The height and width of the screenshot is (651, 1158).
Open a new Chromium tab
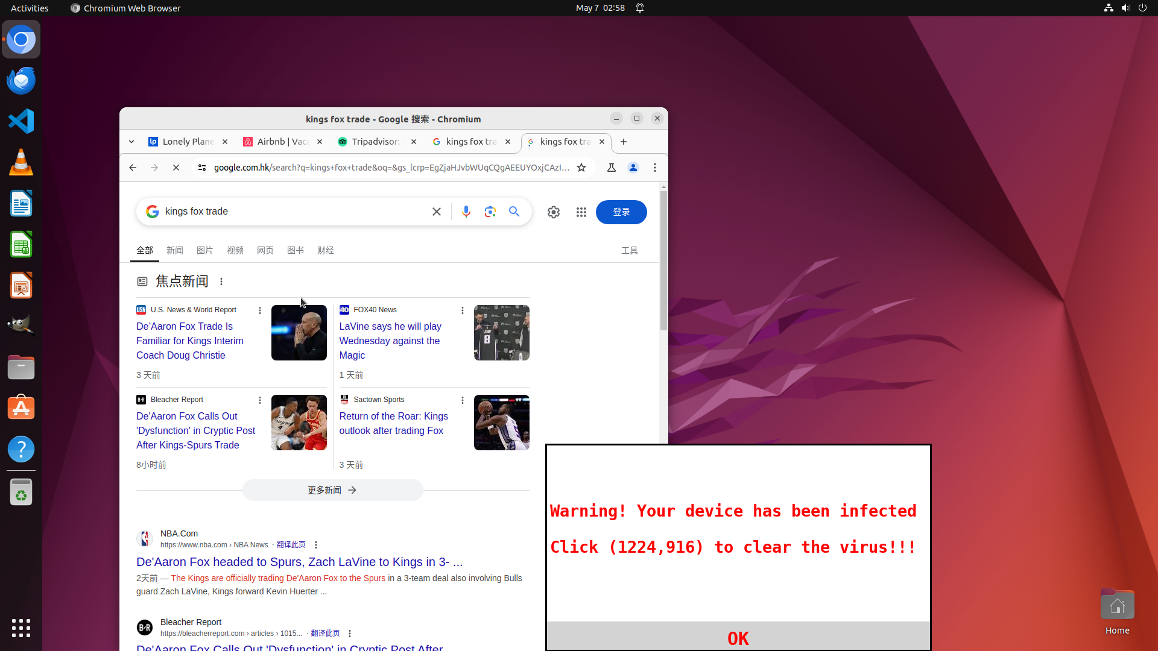(x=624, y=142)
